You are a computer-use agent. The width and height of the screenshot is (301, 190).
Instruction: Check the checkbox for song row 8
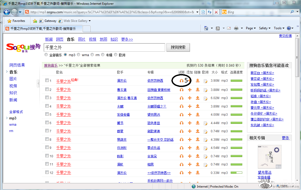click(47, 139)
